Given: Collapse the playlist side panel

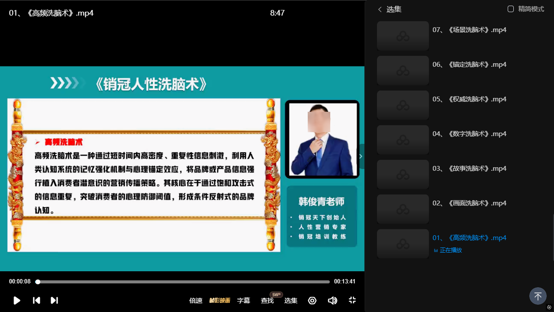Looking at the screenshot, I should 361,156.
